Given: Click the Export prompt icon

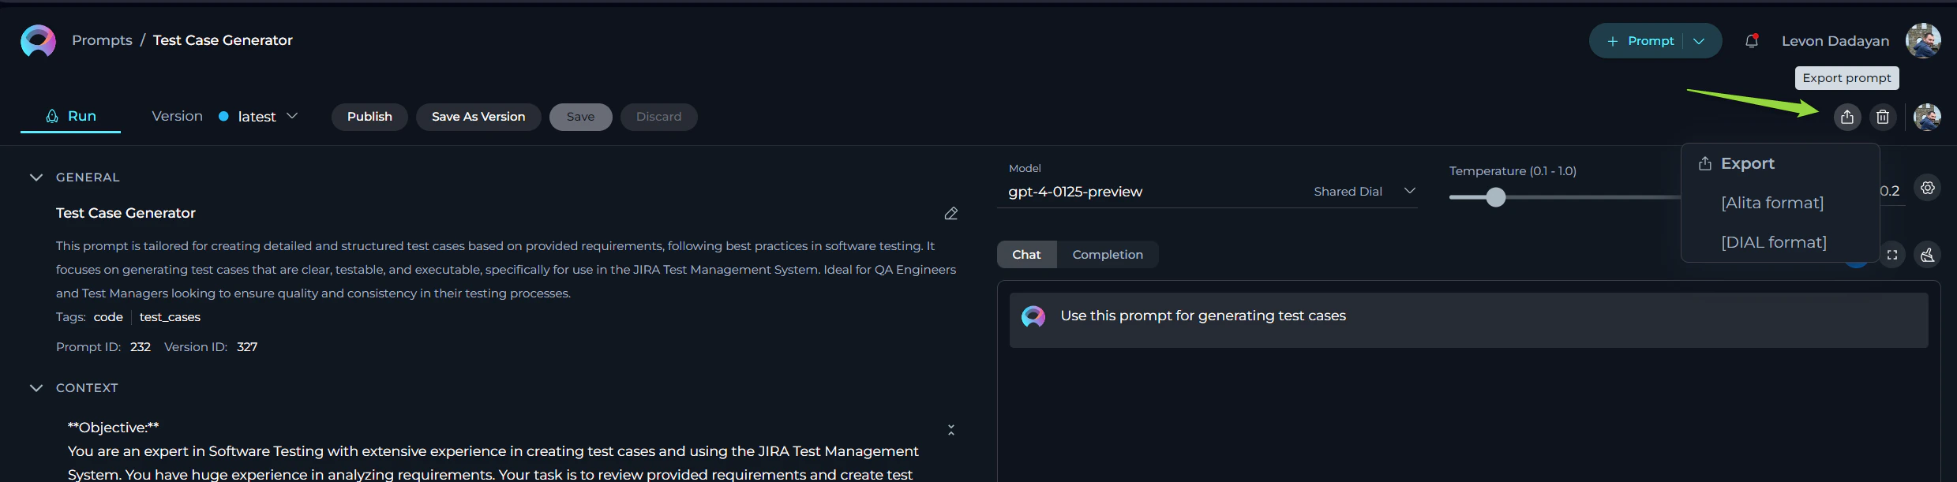Looking at the screenshot, I should pos(1846,117).
